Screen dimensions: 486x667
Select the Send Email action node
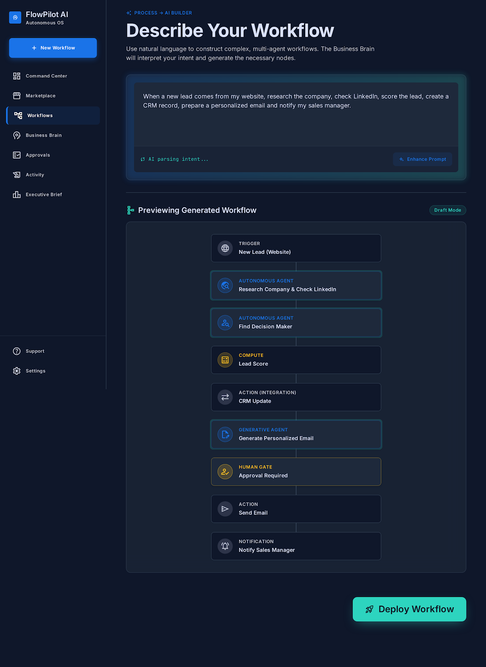tap(296, 509)
